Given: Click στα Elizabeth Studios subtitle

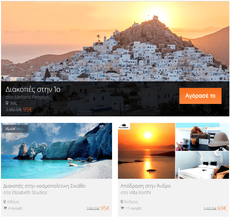Looking at the screenshot, I should 25,193.
